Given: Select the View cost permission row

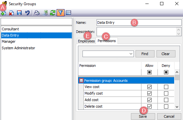Looking at the screenshot, I should [x=112, y=87].
